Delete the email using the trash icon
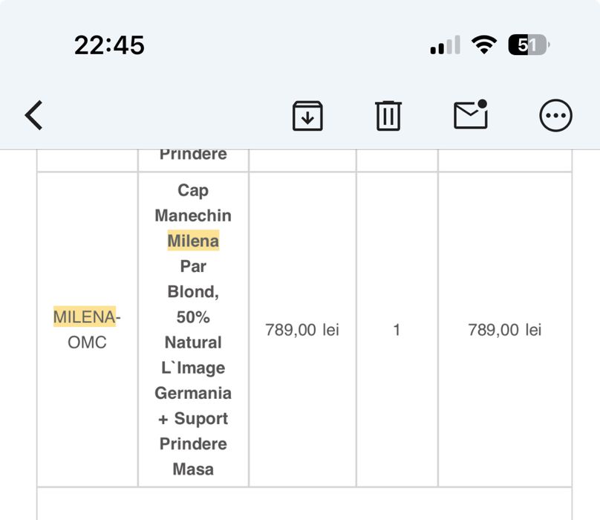The width and height of the screenshot is (600, 520). (x=388, y=116)
